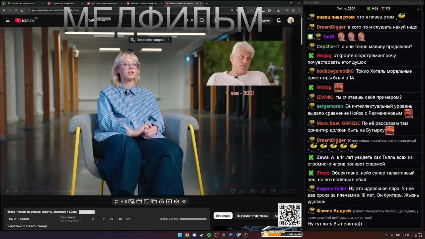Click the clapperboard cinema mode icon

(139, 201)
